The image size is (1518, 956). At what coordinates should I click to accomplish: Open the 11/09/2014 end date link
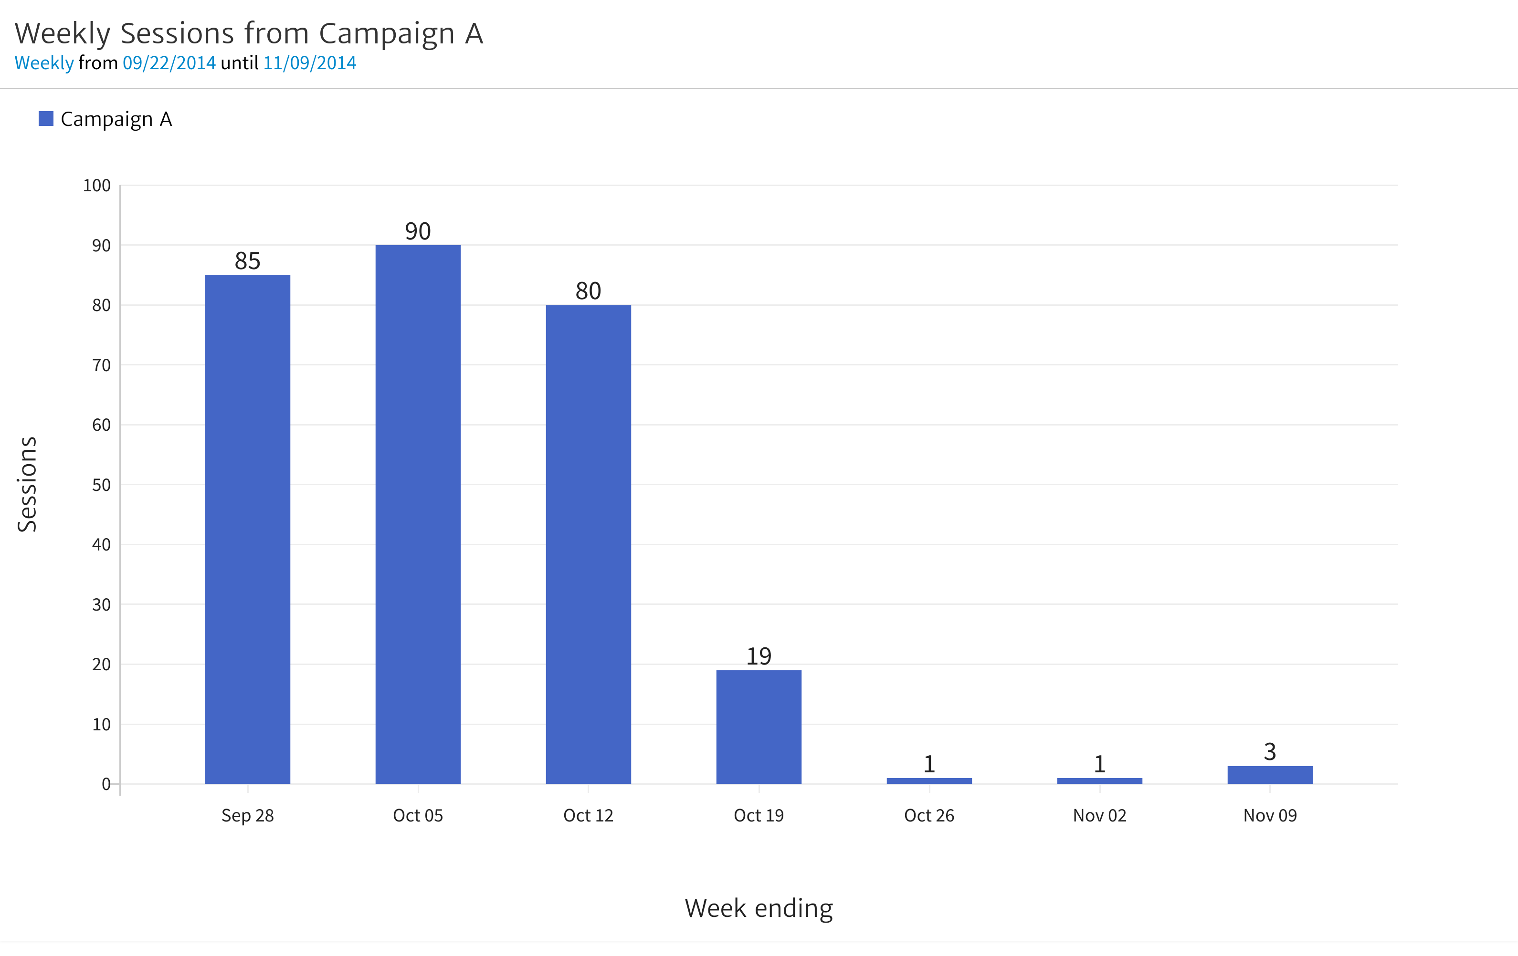pyautogui.click(x=309, y=63)
